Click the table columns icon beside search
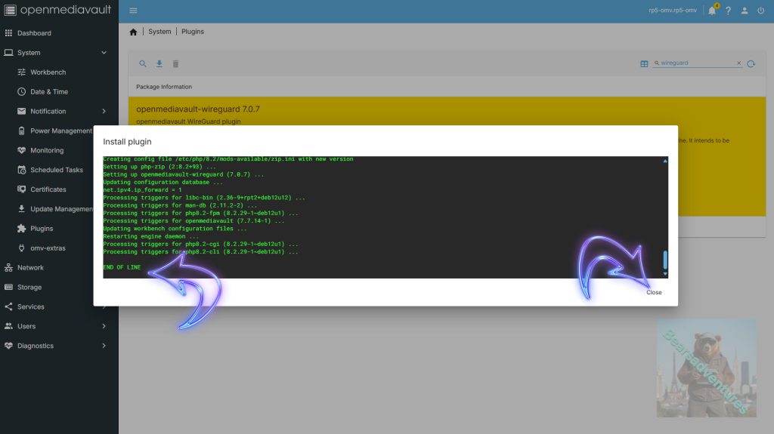The width and height of the screenshot is (774, 434). pyautogui.click(x=644, y=64)
